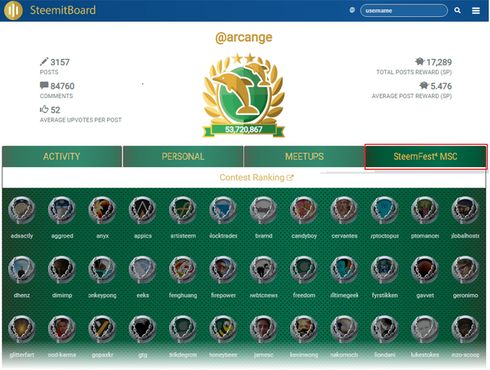The image size is (490, 370).
Task: Click the jamesc badge
Action: [263, 329]
